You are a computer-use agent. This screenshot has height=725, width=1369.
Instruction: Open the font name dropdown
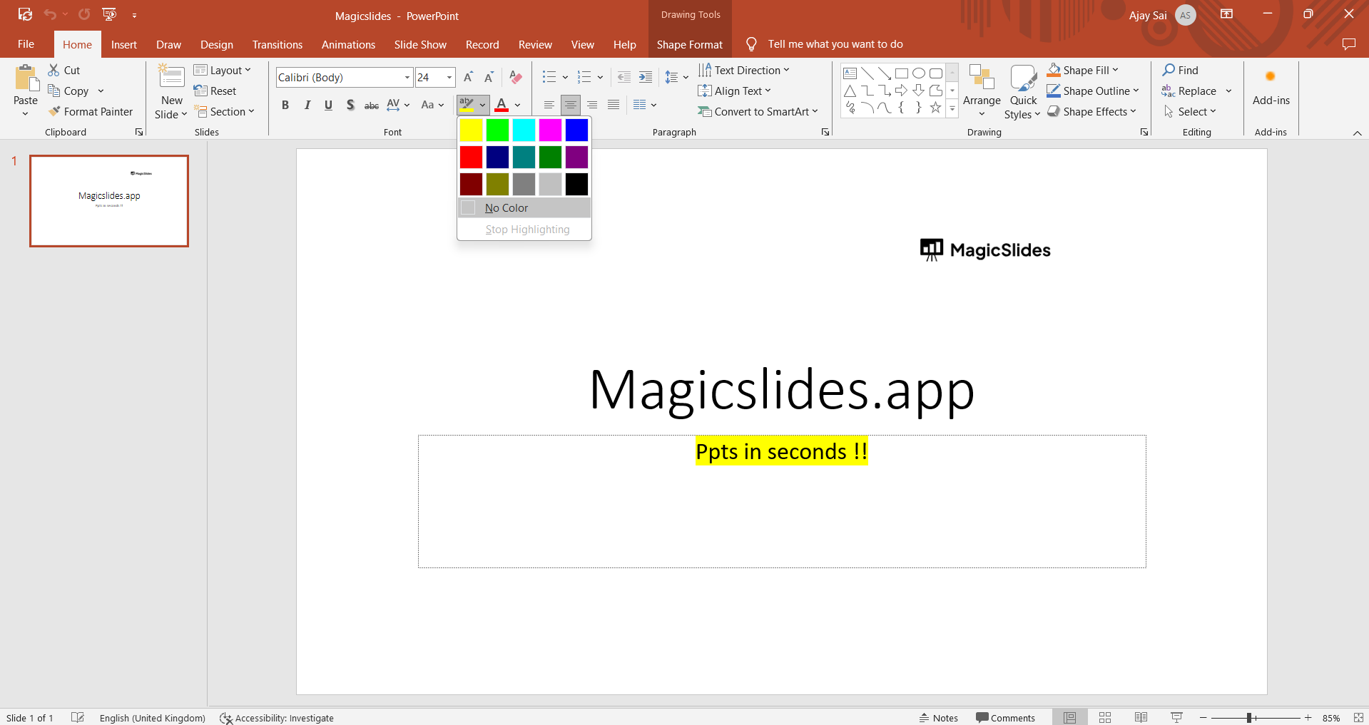coord(407,77)
